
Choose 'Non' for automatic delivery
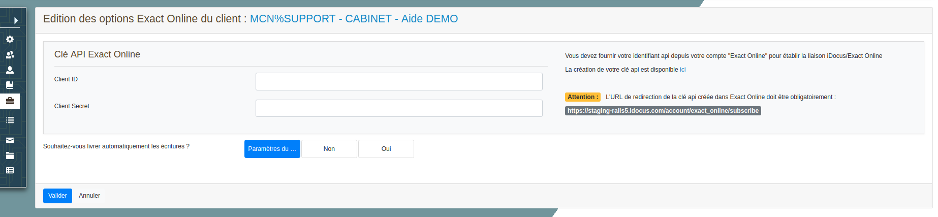tap(329, 149)
